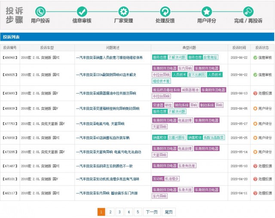Screen dimensions: 275x218
Task: Click the 厂家受理 gear step icon
Action: (x=123, y=12)
